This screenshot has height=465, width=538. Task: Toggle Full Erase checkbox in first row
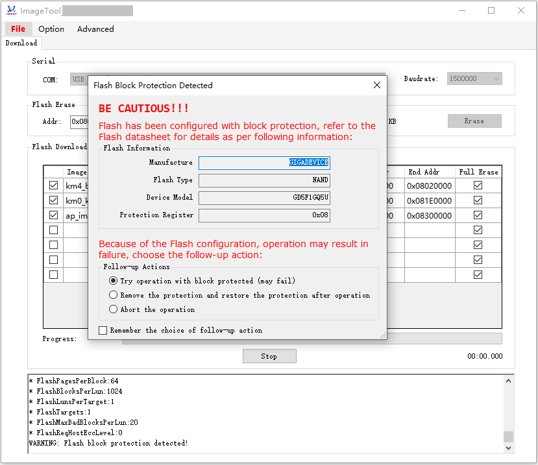[x=478, y=185]
